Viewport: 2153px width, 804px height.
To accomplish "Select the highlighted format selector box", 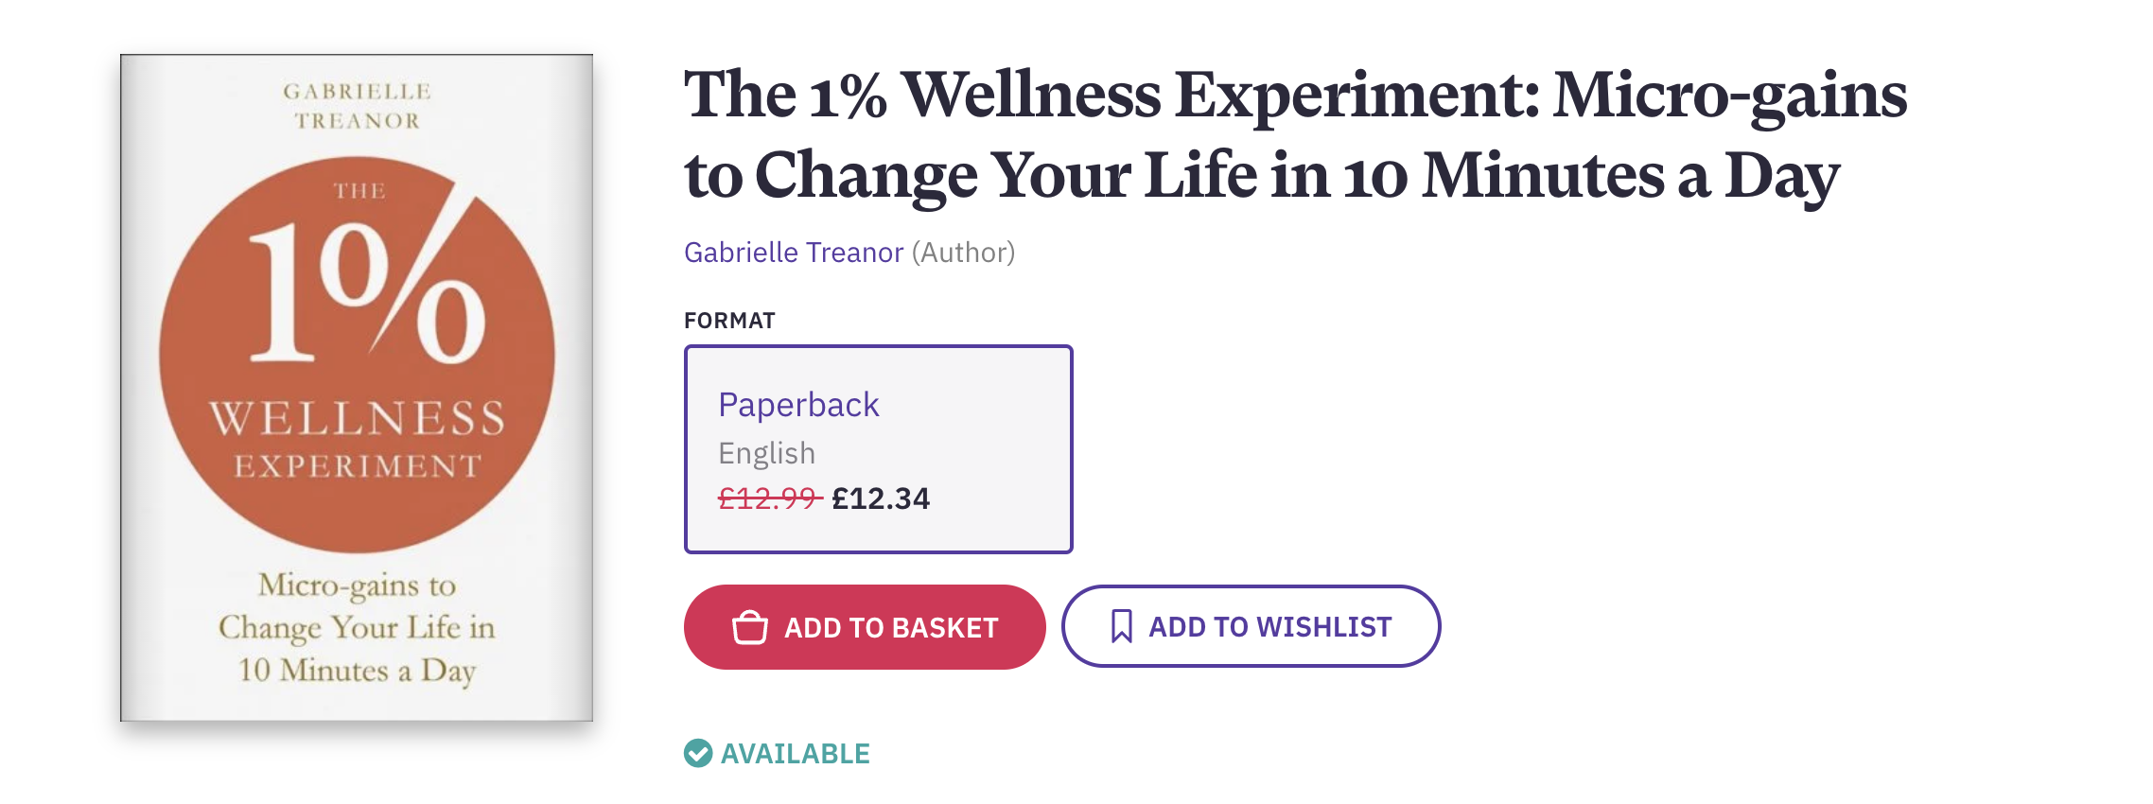I will pyautogui.click(x=878, y=447).
